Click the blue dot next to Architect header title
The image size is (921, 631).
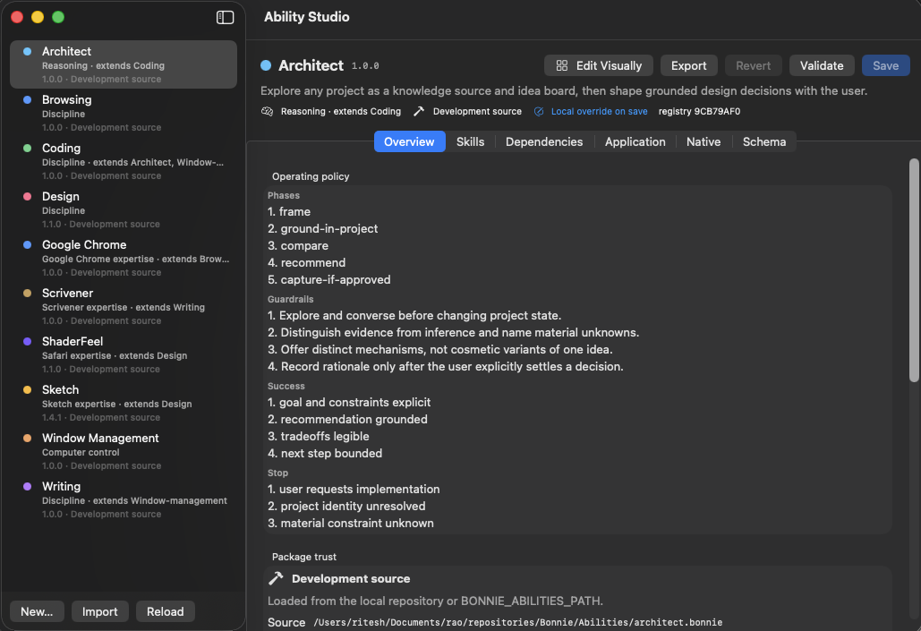coord(266,65)
